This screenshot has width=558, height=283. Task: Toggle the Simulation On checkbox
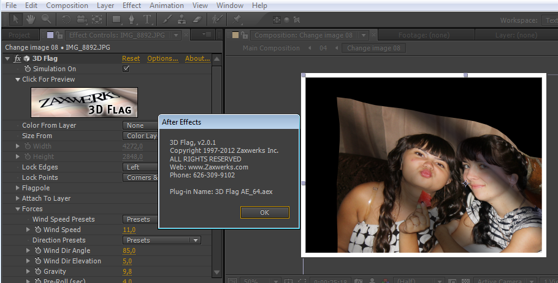[126, 69]
